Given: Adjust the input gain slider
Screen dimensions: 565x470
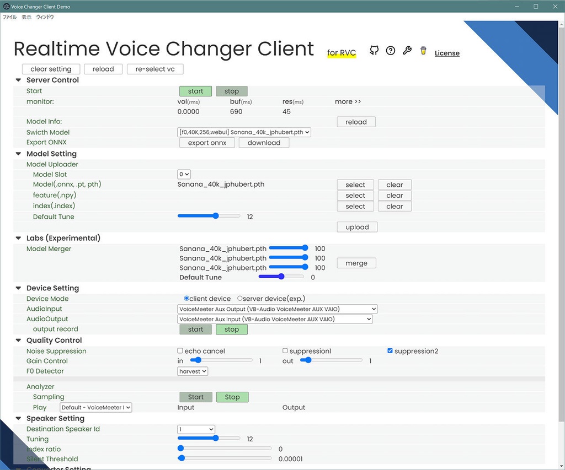Looking at the screenshot, I should tap(221, 360).
